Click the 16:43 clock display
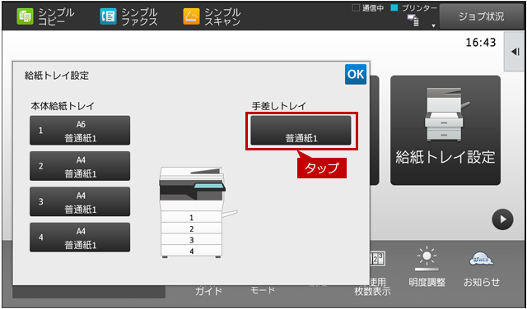Viewport: 527px width, 309px height. [481, 43]
